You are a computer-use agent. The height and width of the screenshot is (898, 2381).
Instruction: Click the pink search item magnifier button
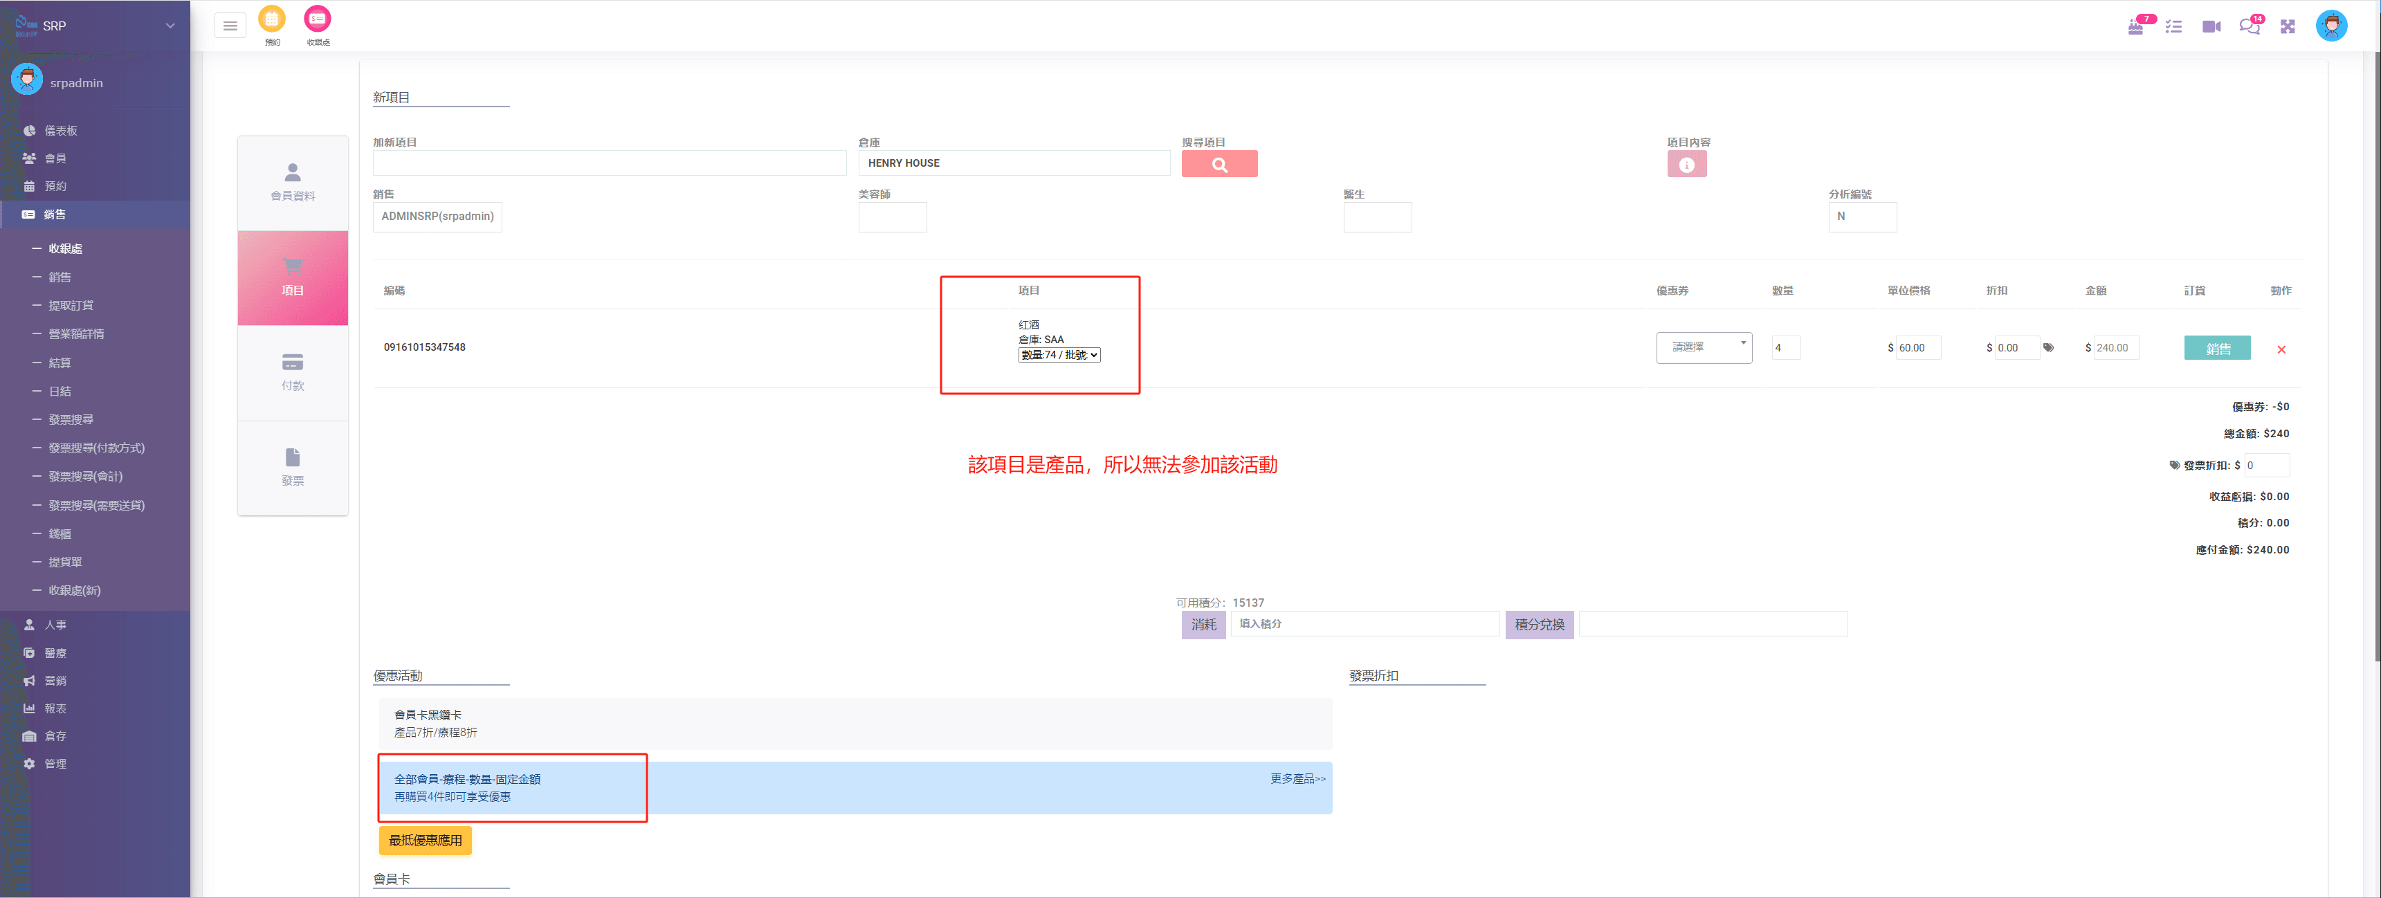[x=1219, y=165]
